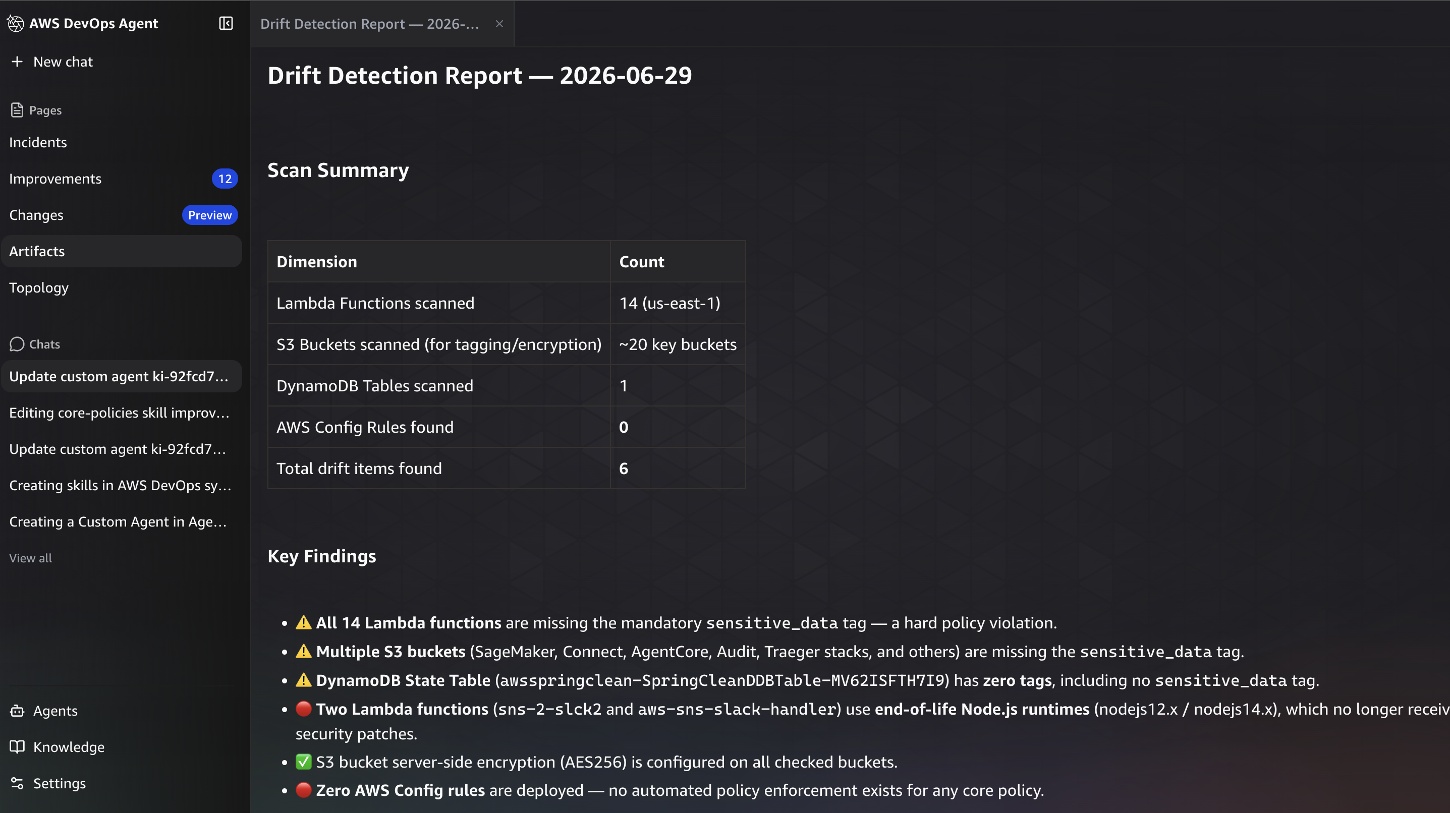Click the Zero AWS Config rules finding
This screenshot has width=1450, height=813.
point(670,790)
